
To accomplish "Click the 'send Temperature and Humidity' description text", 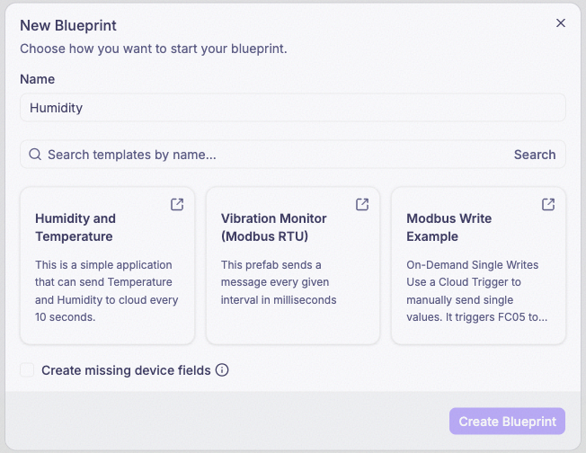I will tap(103, 291).
